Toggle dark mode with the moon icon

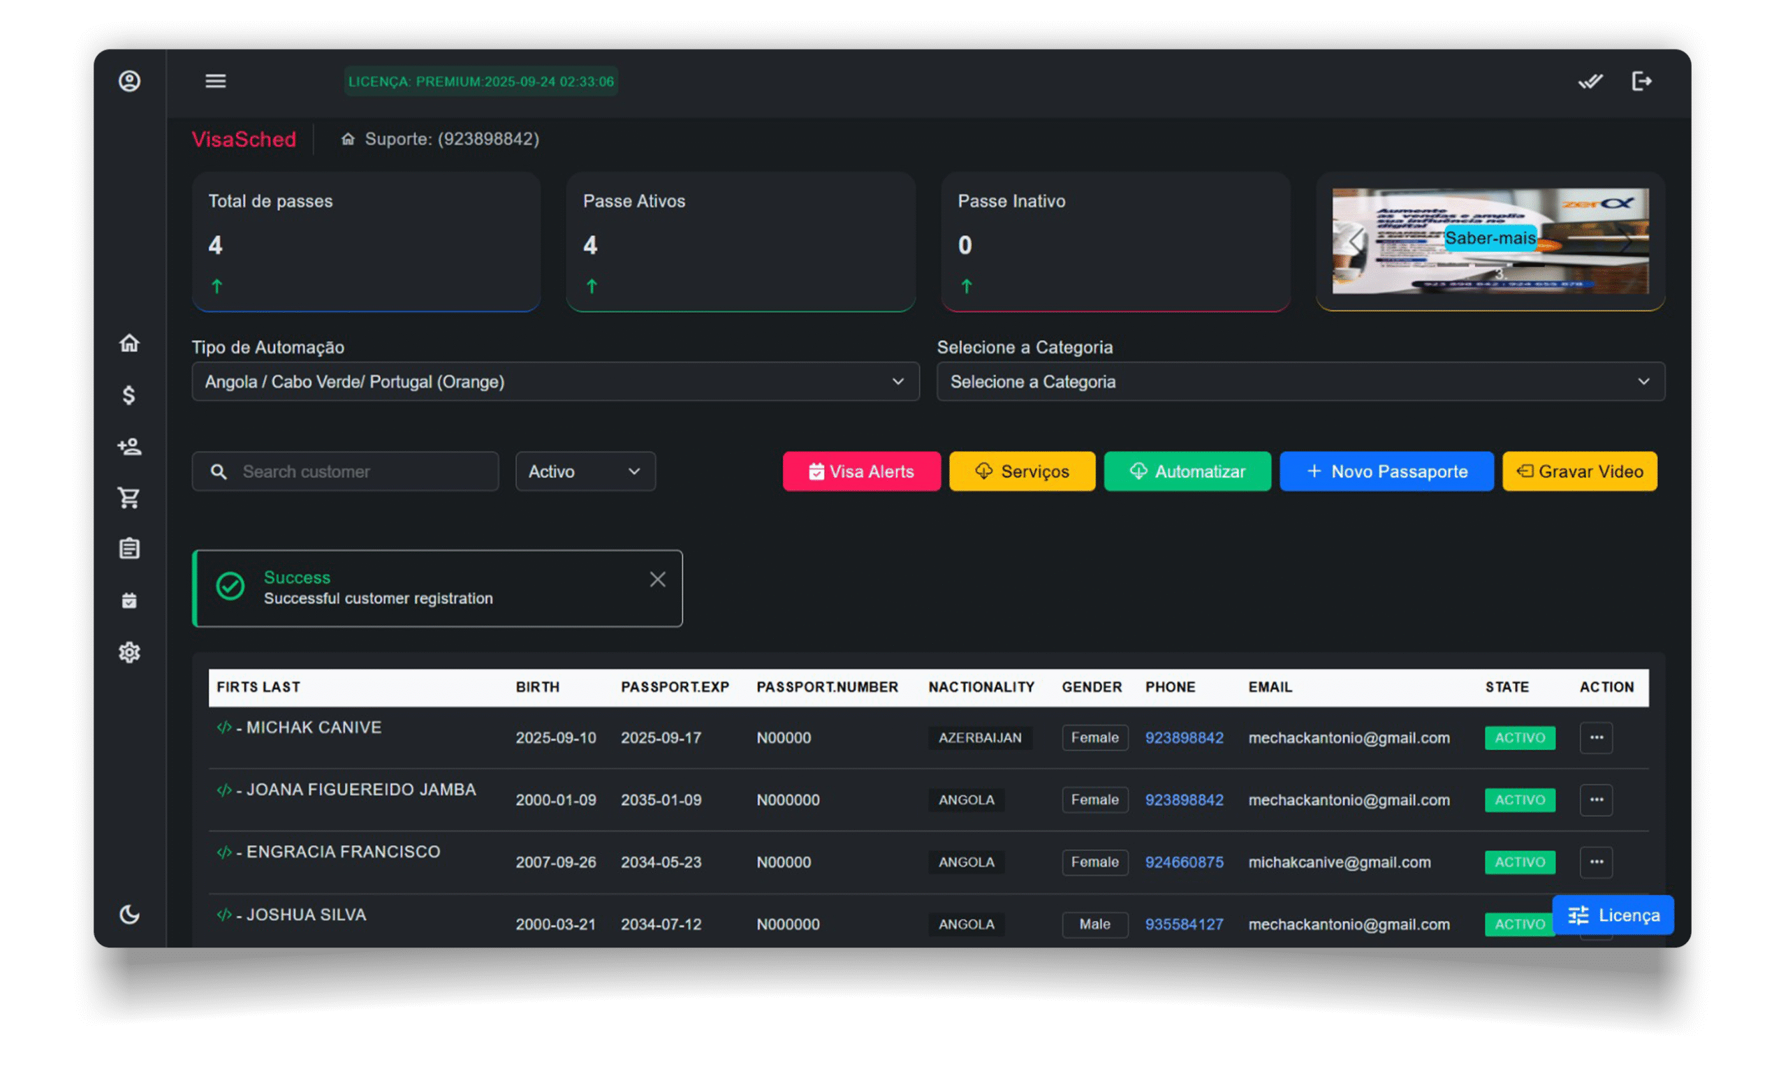(x=129, y=914)
